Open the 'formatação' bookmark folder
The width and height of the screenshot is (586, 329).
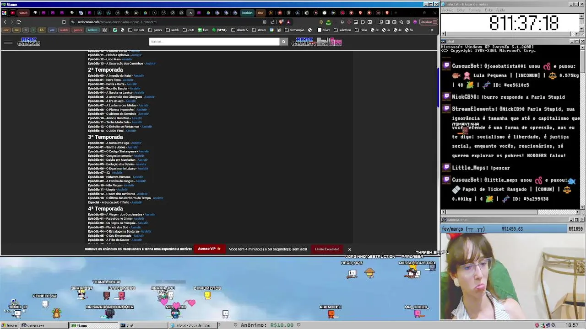pyautogui.click(x=294, y=30)
